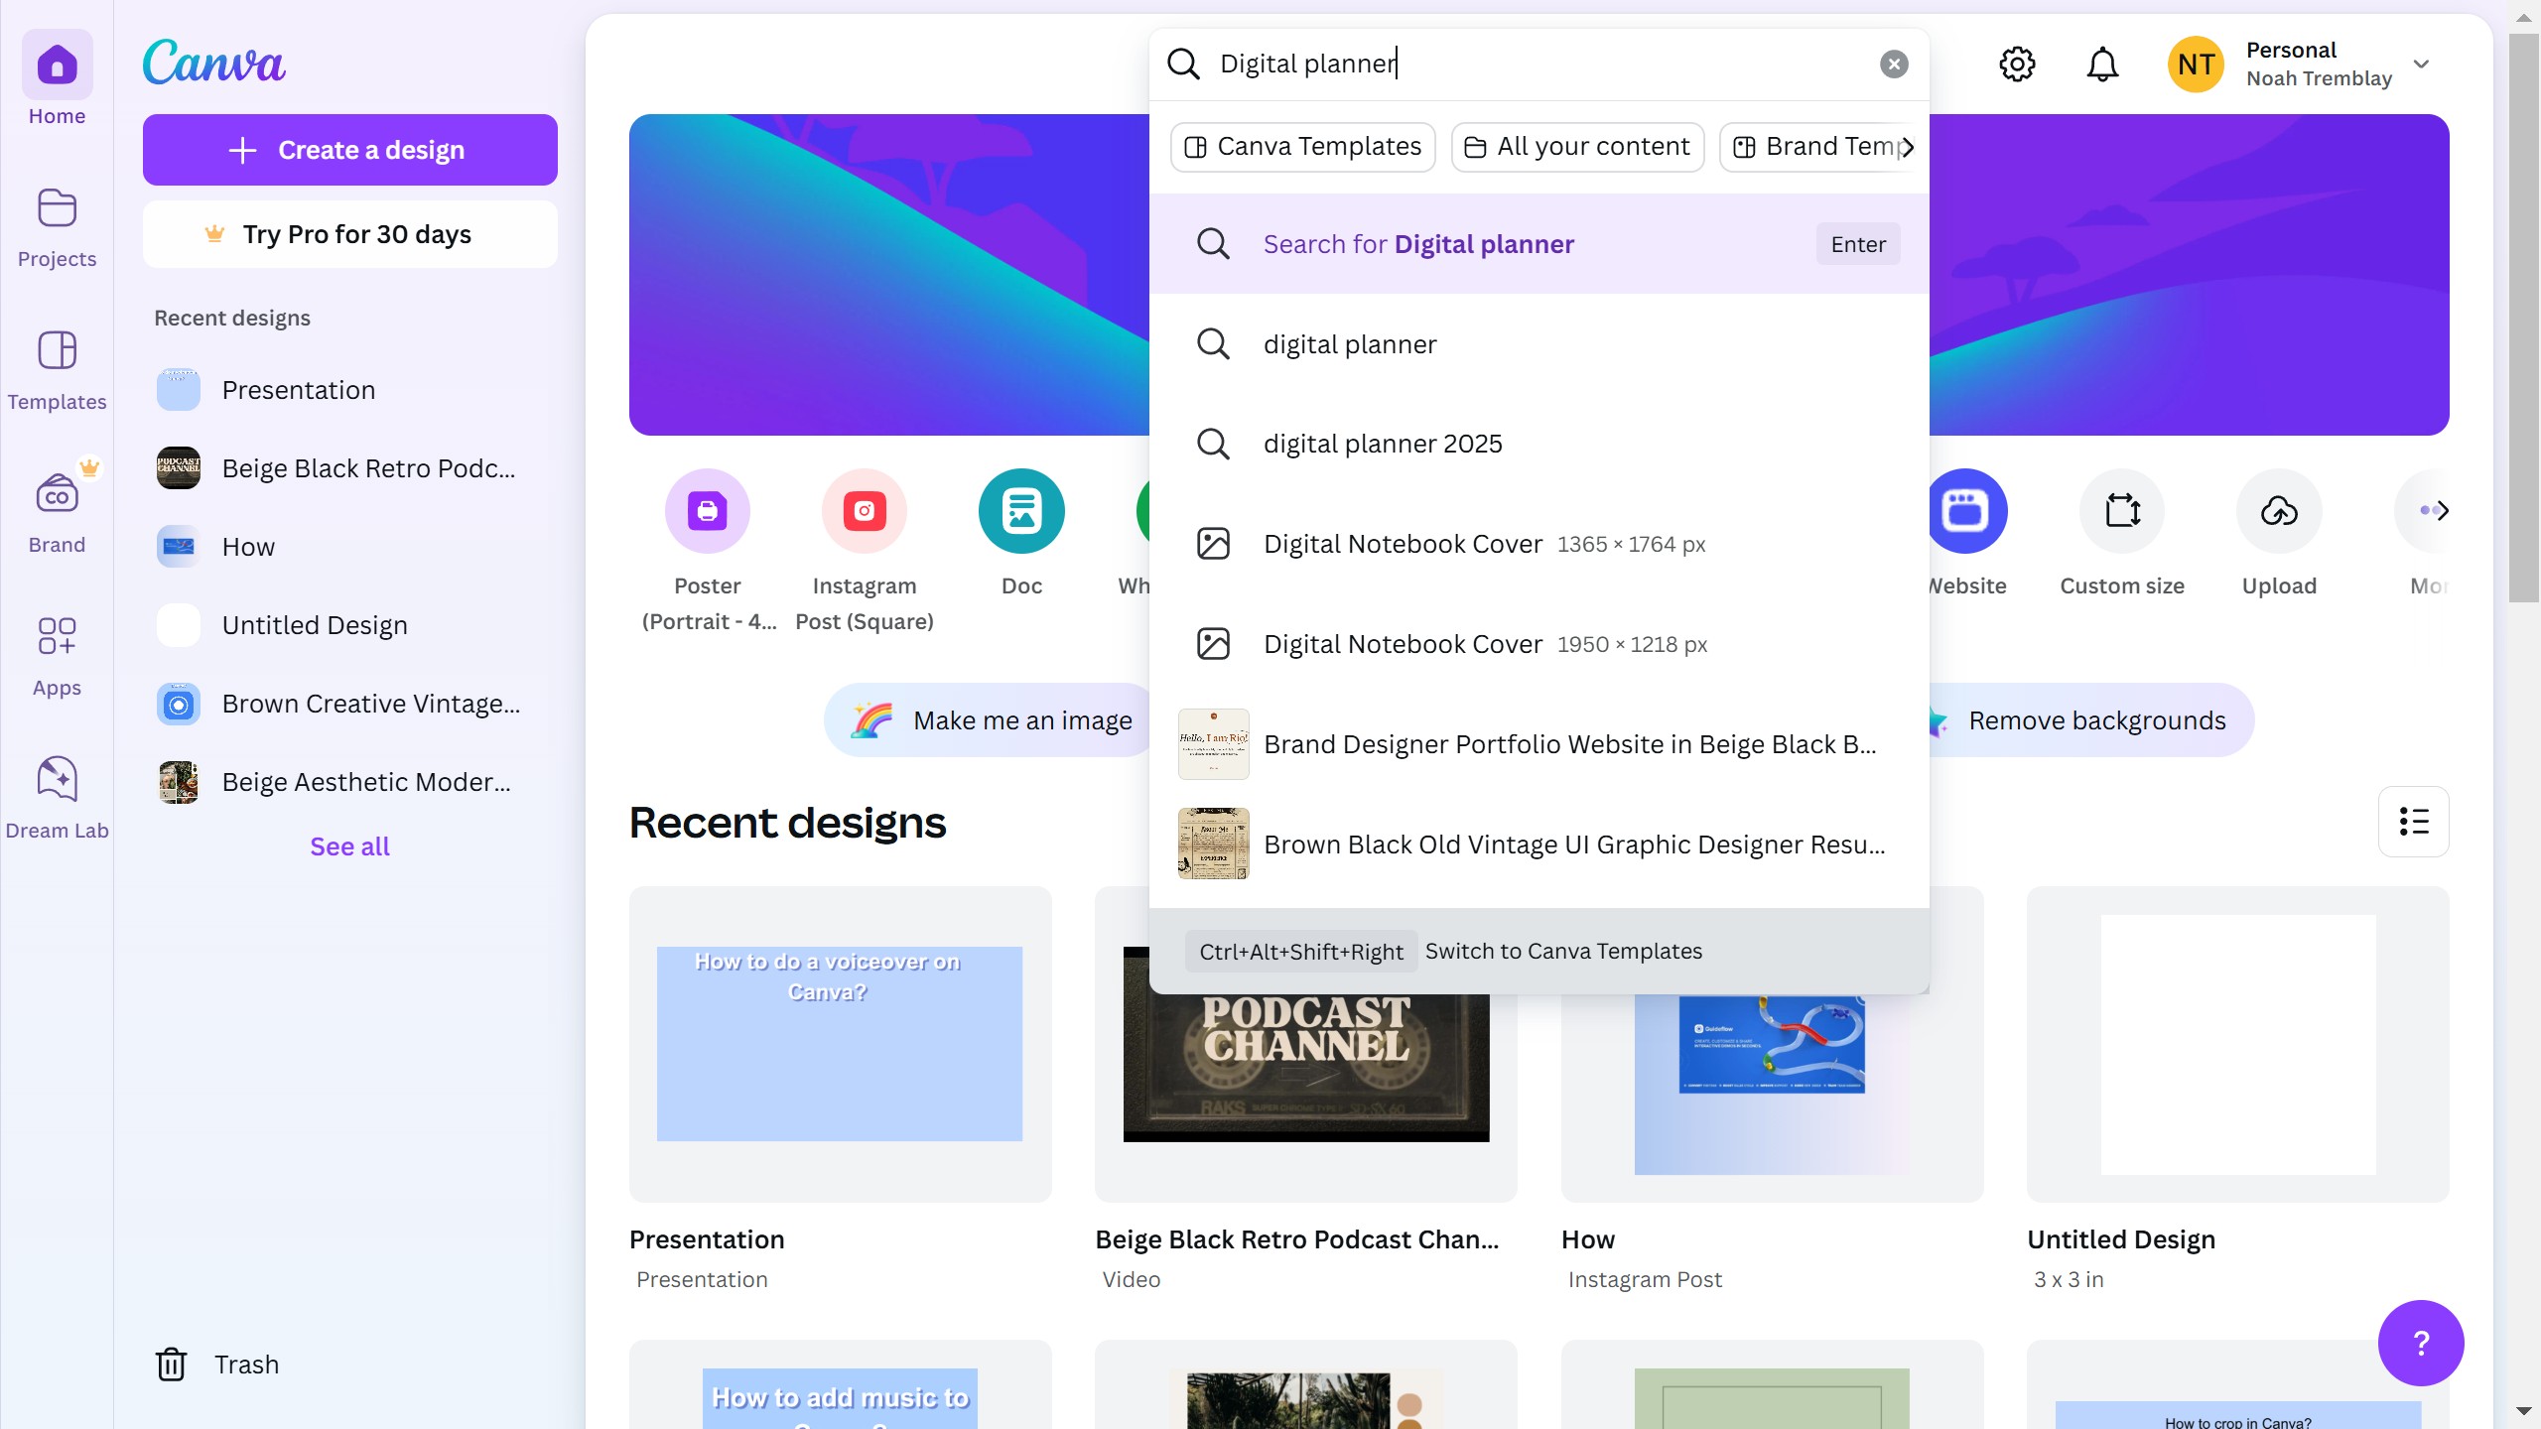2541x1429 pixels.
Task: Open the Templates sidebar icon
Action: pyautogui.click(x=57, y=351)
